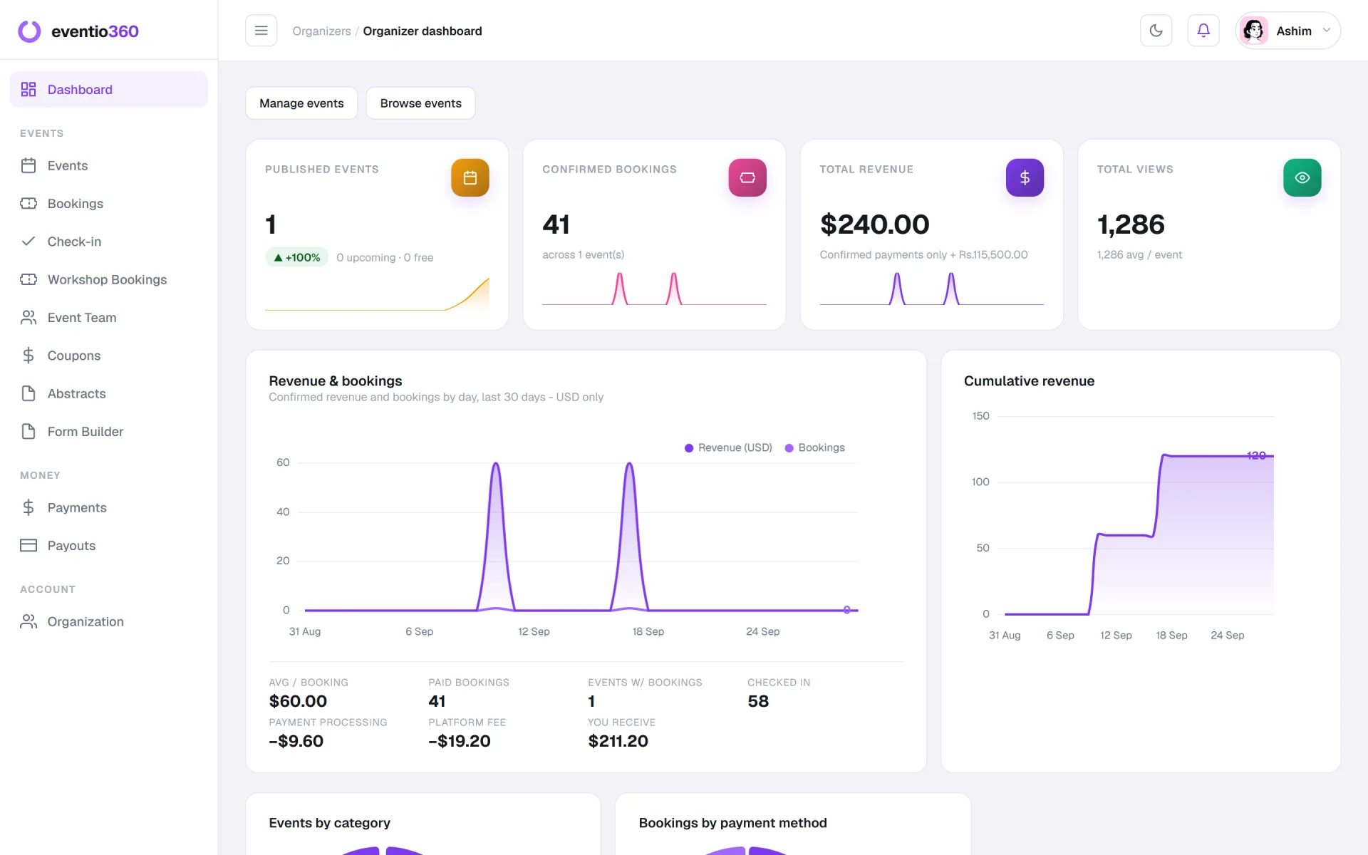Click the Cumulative revenue heading
Viewport: 1368px width, 855px height.
(x=1029, y=381)
